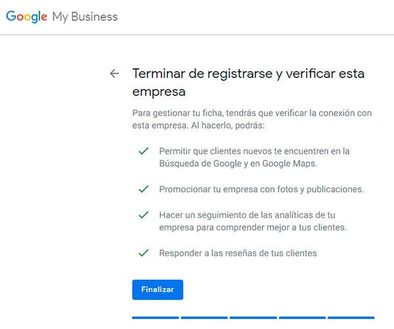Select the second progress bar segment
Viewport: 394px width, 329px height.
(x=204, y=318)
